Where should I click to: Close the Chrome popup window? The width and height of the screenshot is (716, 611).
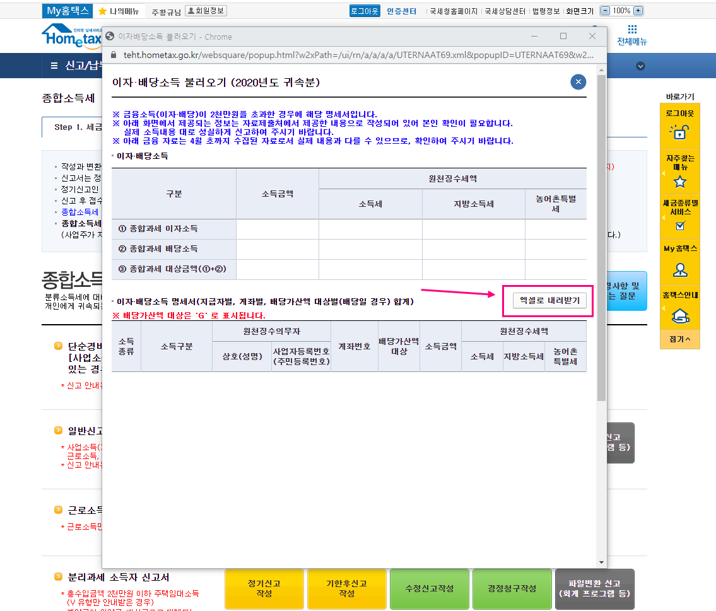coord(592,36)
